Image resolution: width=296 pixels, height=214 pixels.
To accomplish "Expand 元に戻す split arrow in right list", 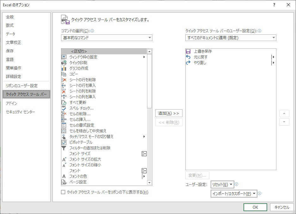I will (273, 57).
